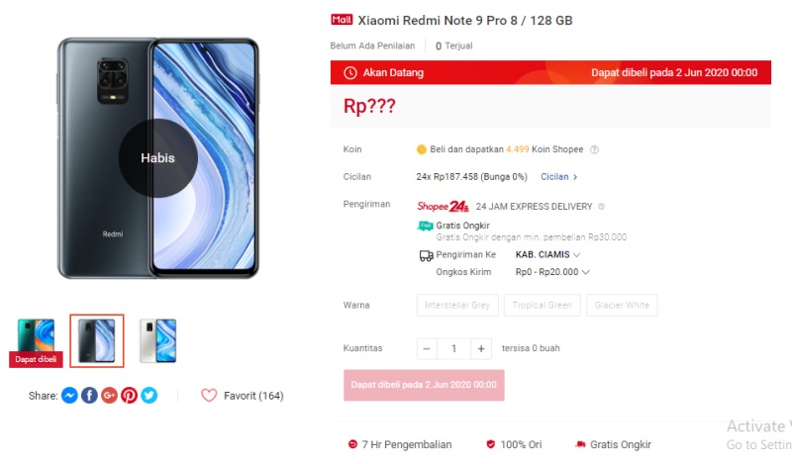Click the Favorit heart icon
The height and width of the screenshot is (464, 792).
click(209, 396)
